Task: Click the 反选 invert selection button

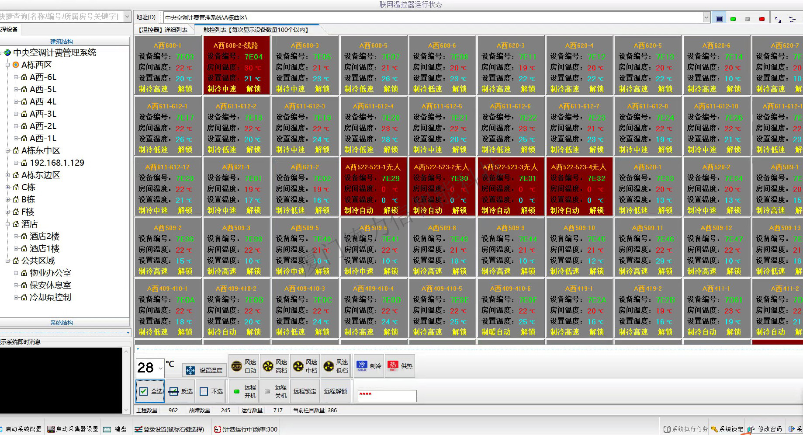Action: click(181, 391)
